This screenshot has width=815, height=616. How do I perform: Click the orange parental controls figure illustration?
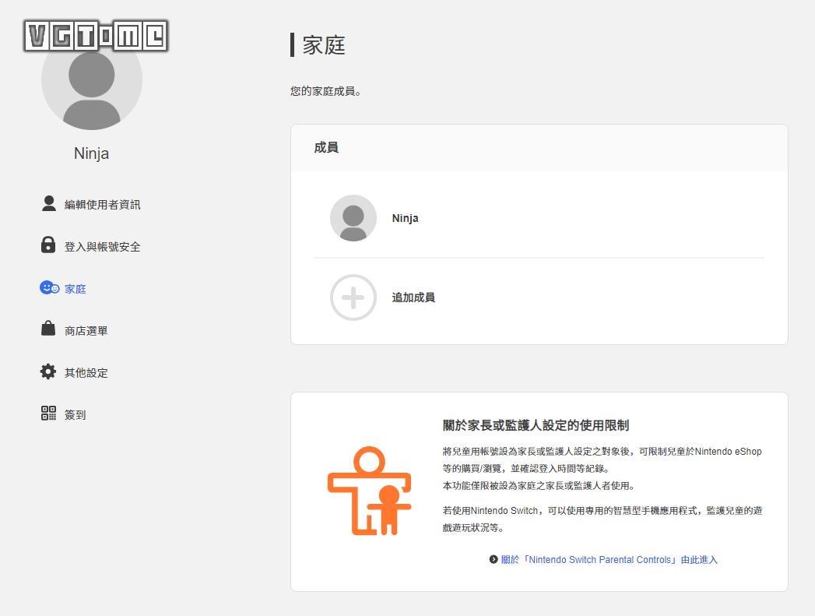coord(368,491)
